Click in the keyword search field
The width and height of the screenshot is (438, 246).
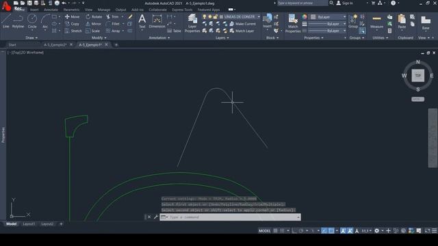302,3
